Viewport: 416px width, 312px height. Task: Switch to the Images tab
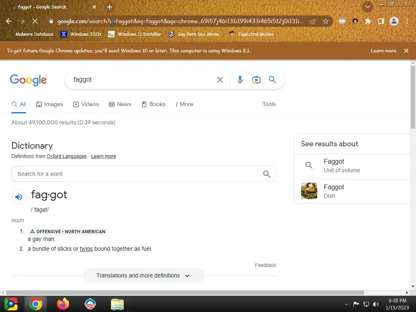click(50, 104)
